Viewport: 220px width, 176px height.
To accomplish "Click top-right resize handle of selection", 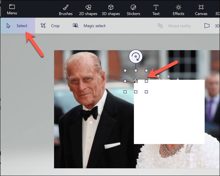I will (x=146, y=70).
